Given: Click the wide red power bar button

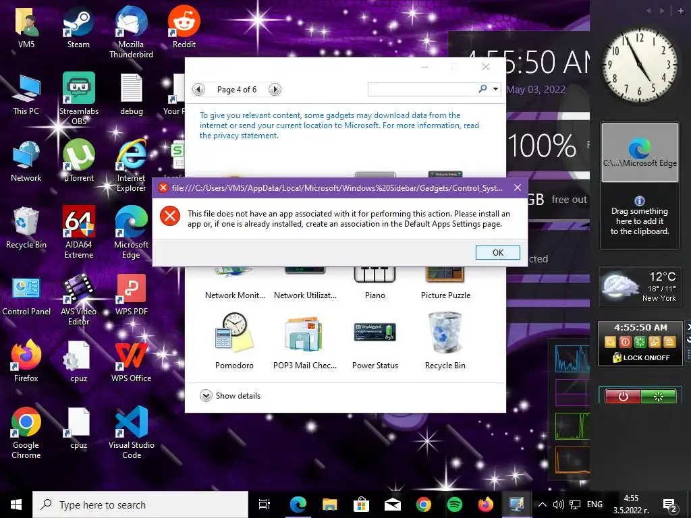Looking at the screenshot, I should pyautogui.click(x=623, y=397).
